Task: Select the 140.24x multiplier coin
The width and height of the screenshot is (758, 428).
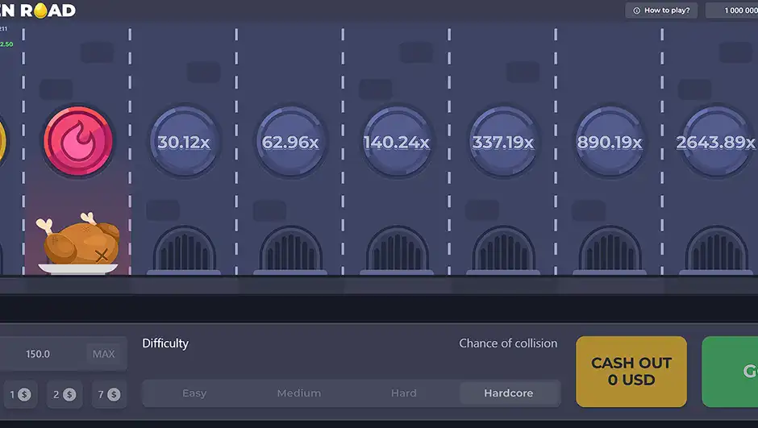Action: (x=397, y=142)
